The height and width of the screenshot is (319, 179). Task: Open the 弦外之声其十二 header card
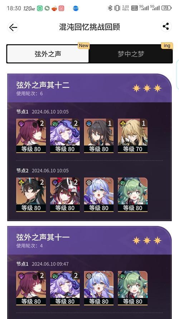pos(89,88)
